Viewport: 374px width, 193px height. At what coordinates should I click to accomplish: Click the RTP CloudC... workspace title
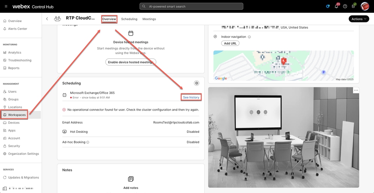(x=80, y=18)
